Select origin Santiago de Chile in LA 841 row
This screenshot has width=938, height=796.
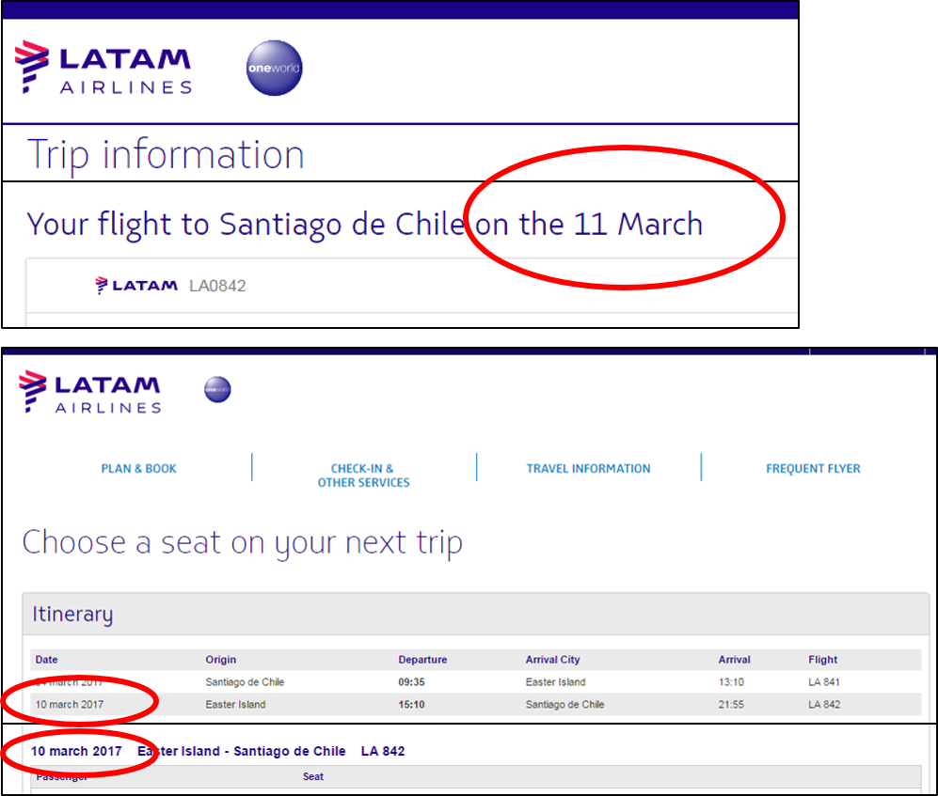pyautogui.click(x=245, y=682)
